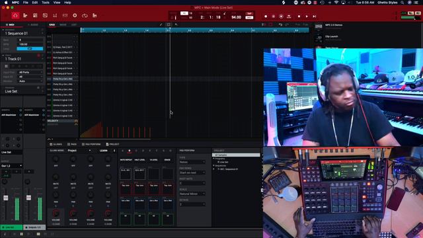Click the 16 LEVEL button
The image size is (423, 238).
pyautogui.click(x=153, y=160)
